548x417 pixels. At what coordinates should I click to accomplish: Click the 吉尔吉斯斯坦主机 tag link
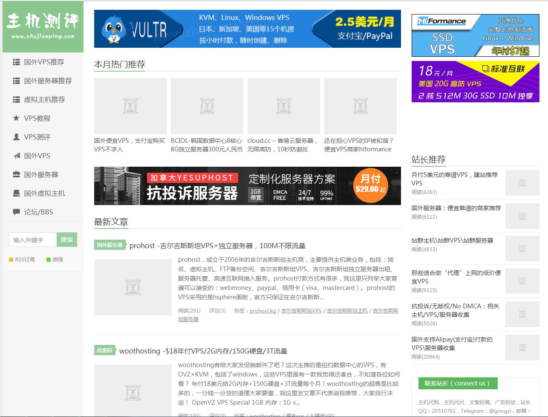347,311
